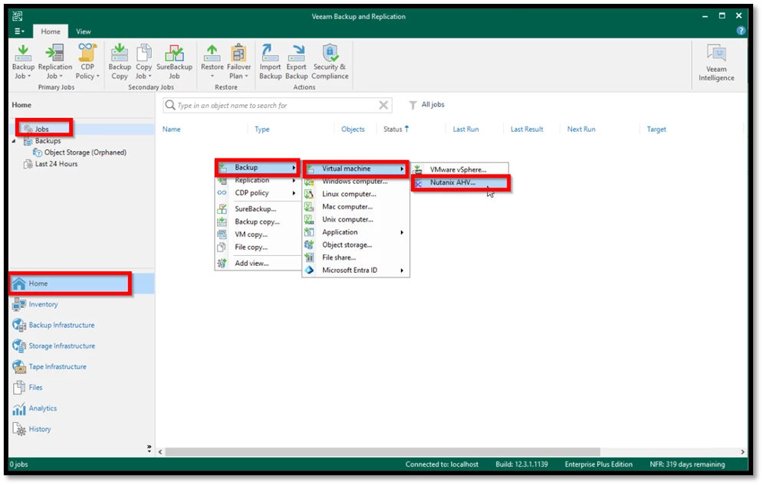Open the Failover Plan ribbon button
Image resolution: width=763 pixels, height=485 pixels.
coord(239,62)
